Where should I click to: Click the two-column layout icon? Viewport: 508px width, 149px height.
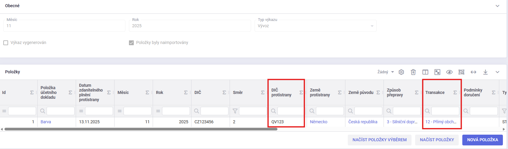425,72
